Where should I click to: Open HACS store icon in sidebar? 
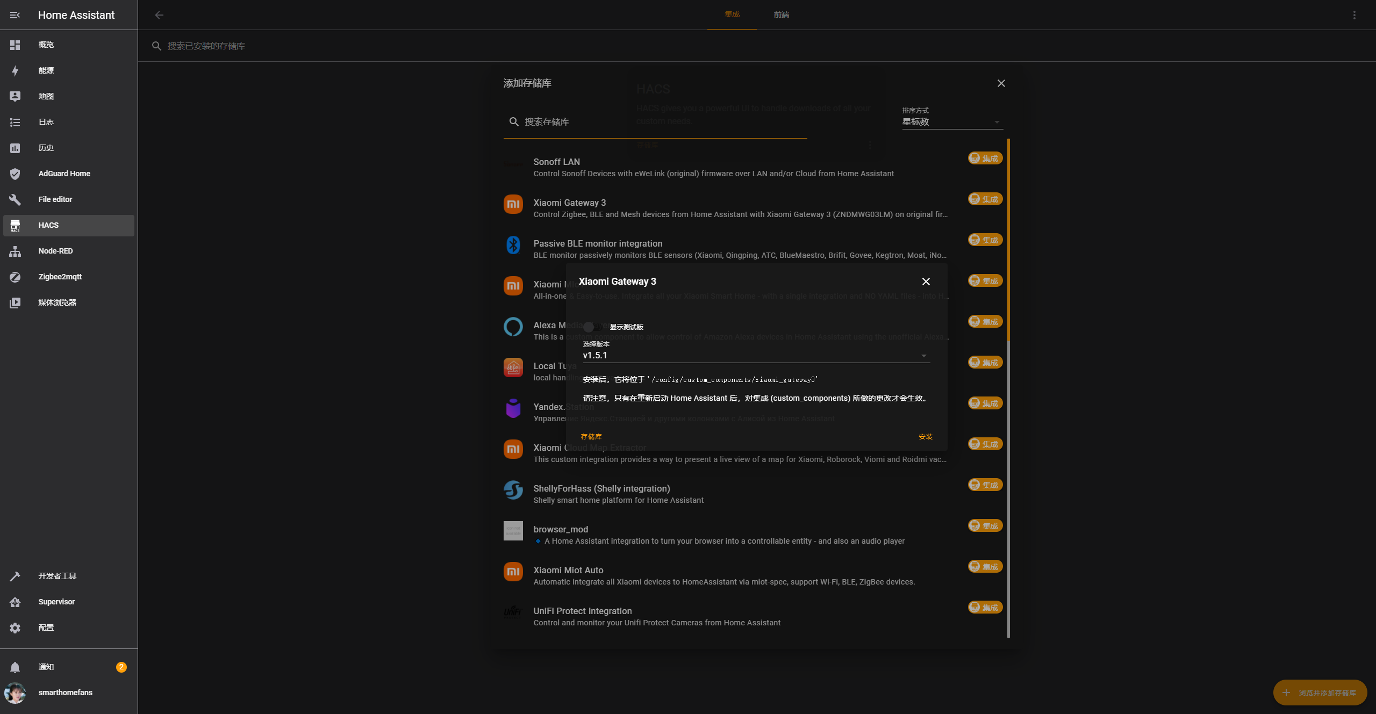(x=15, y=225)
